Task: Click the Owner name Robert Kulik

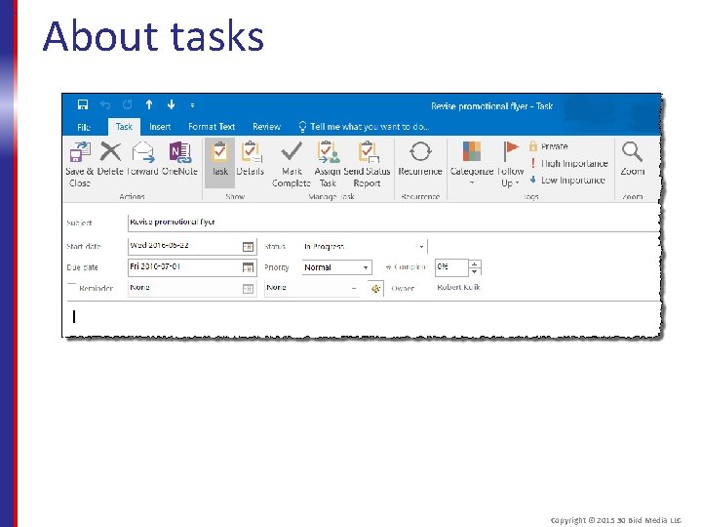Action: coord(458,287)
